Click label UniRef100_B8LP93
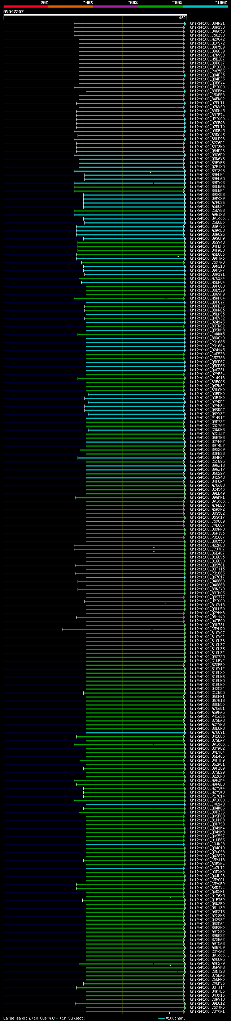Screen dimensions: 231x1021 [207, 139]
